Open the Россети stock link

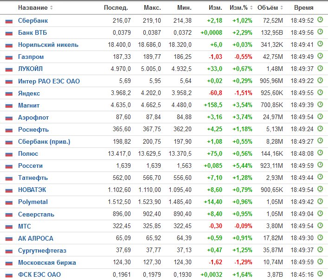tap(30, 165)
